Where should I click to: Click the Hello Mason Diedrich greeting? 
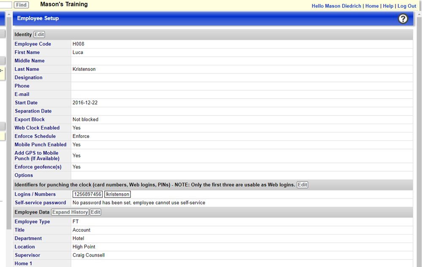(336, 6)
